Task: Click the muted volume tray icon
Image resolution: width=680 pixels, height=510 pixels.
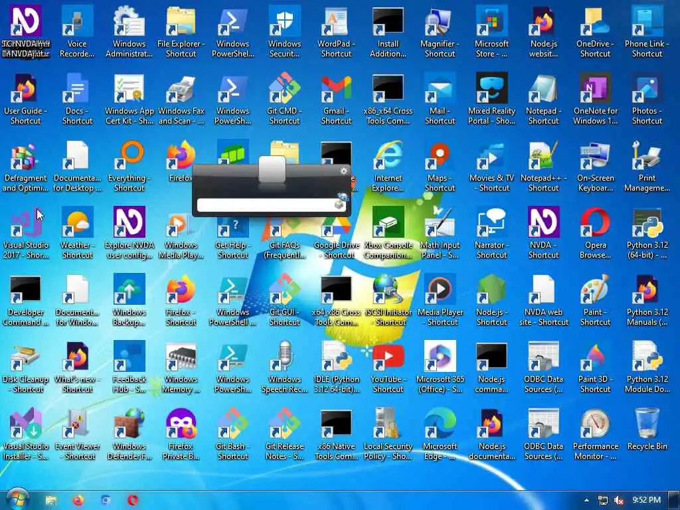Action: coord(618,500)
